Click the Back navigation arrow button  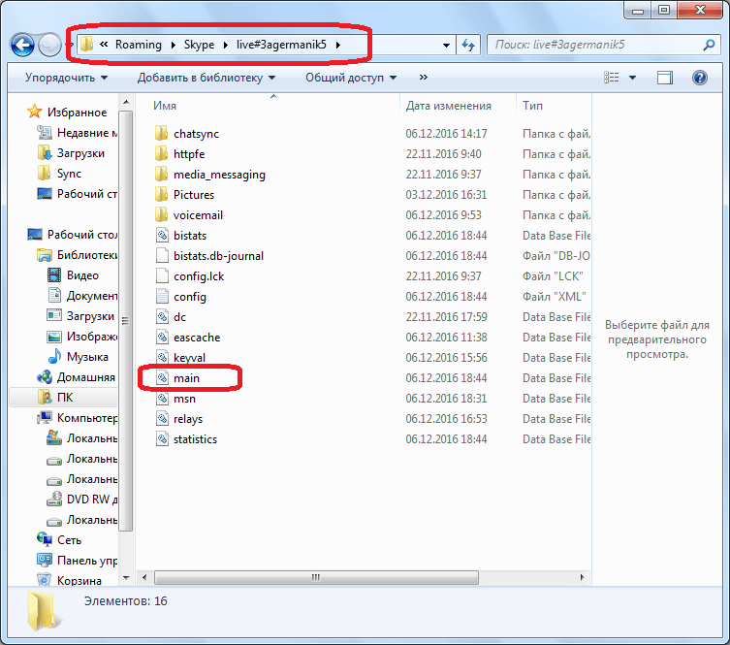[22, 46]
